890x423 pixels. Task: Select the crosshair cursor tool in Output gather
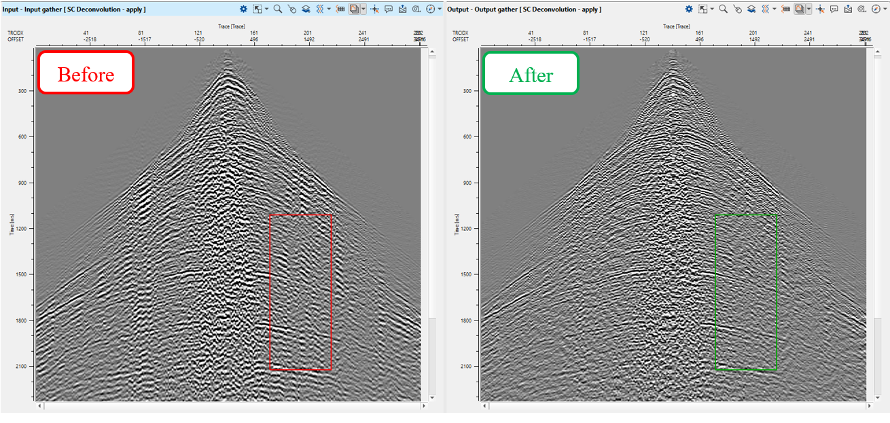click(820, 10)
